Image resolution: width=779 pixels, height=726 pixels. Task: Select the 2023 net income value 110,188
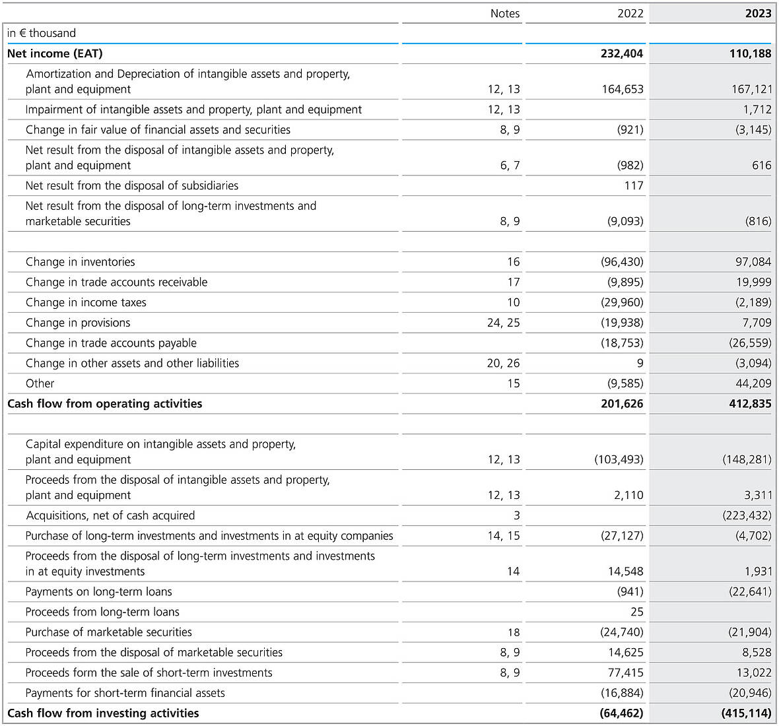pos(750,53)
